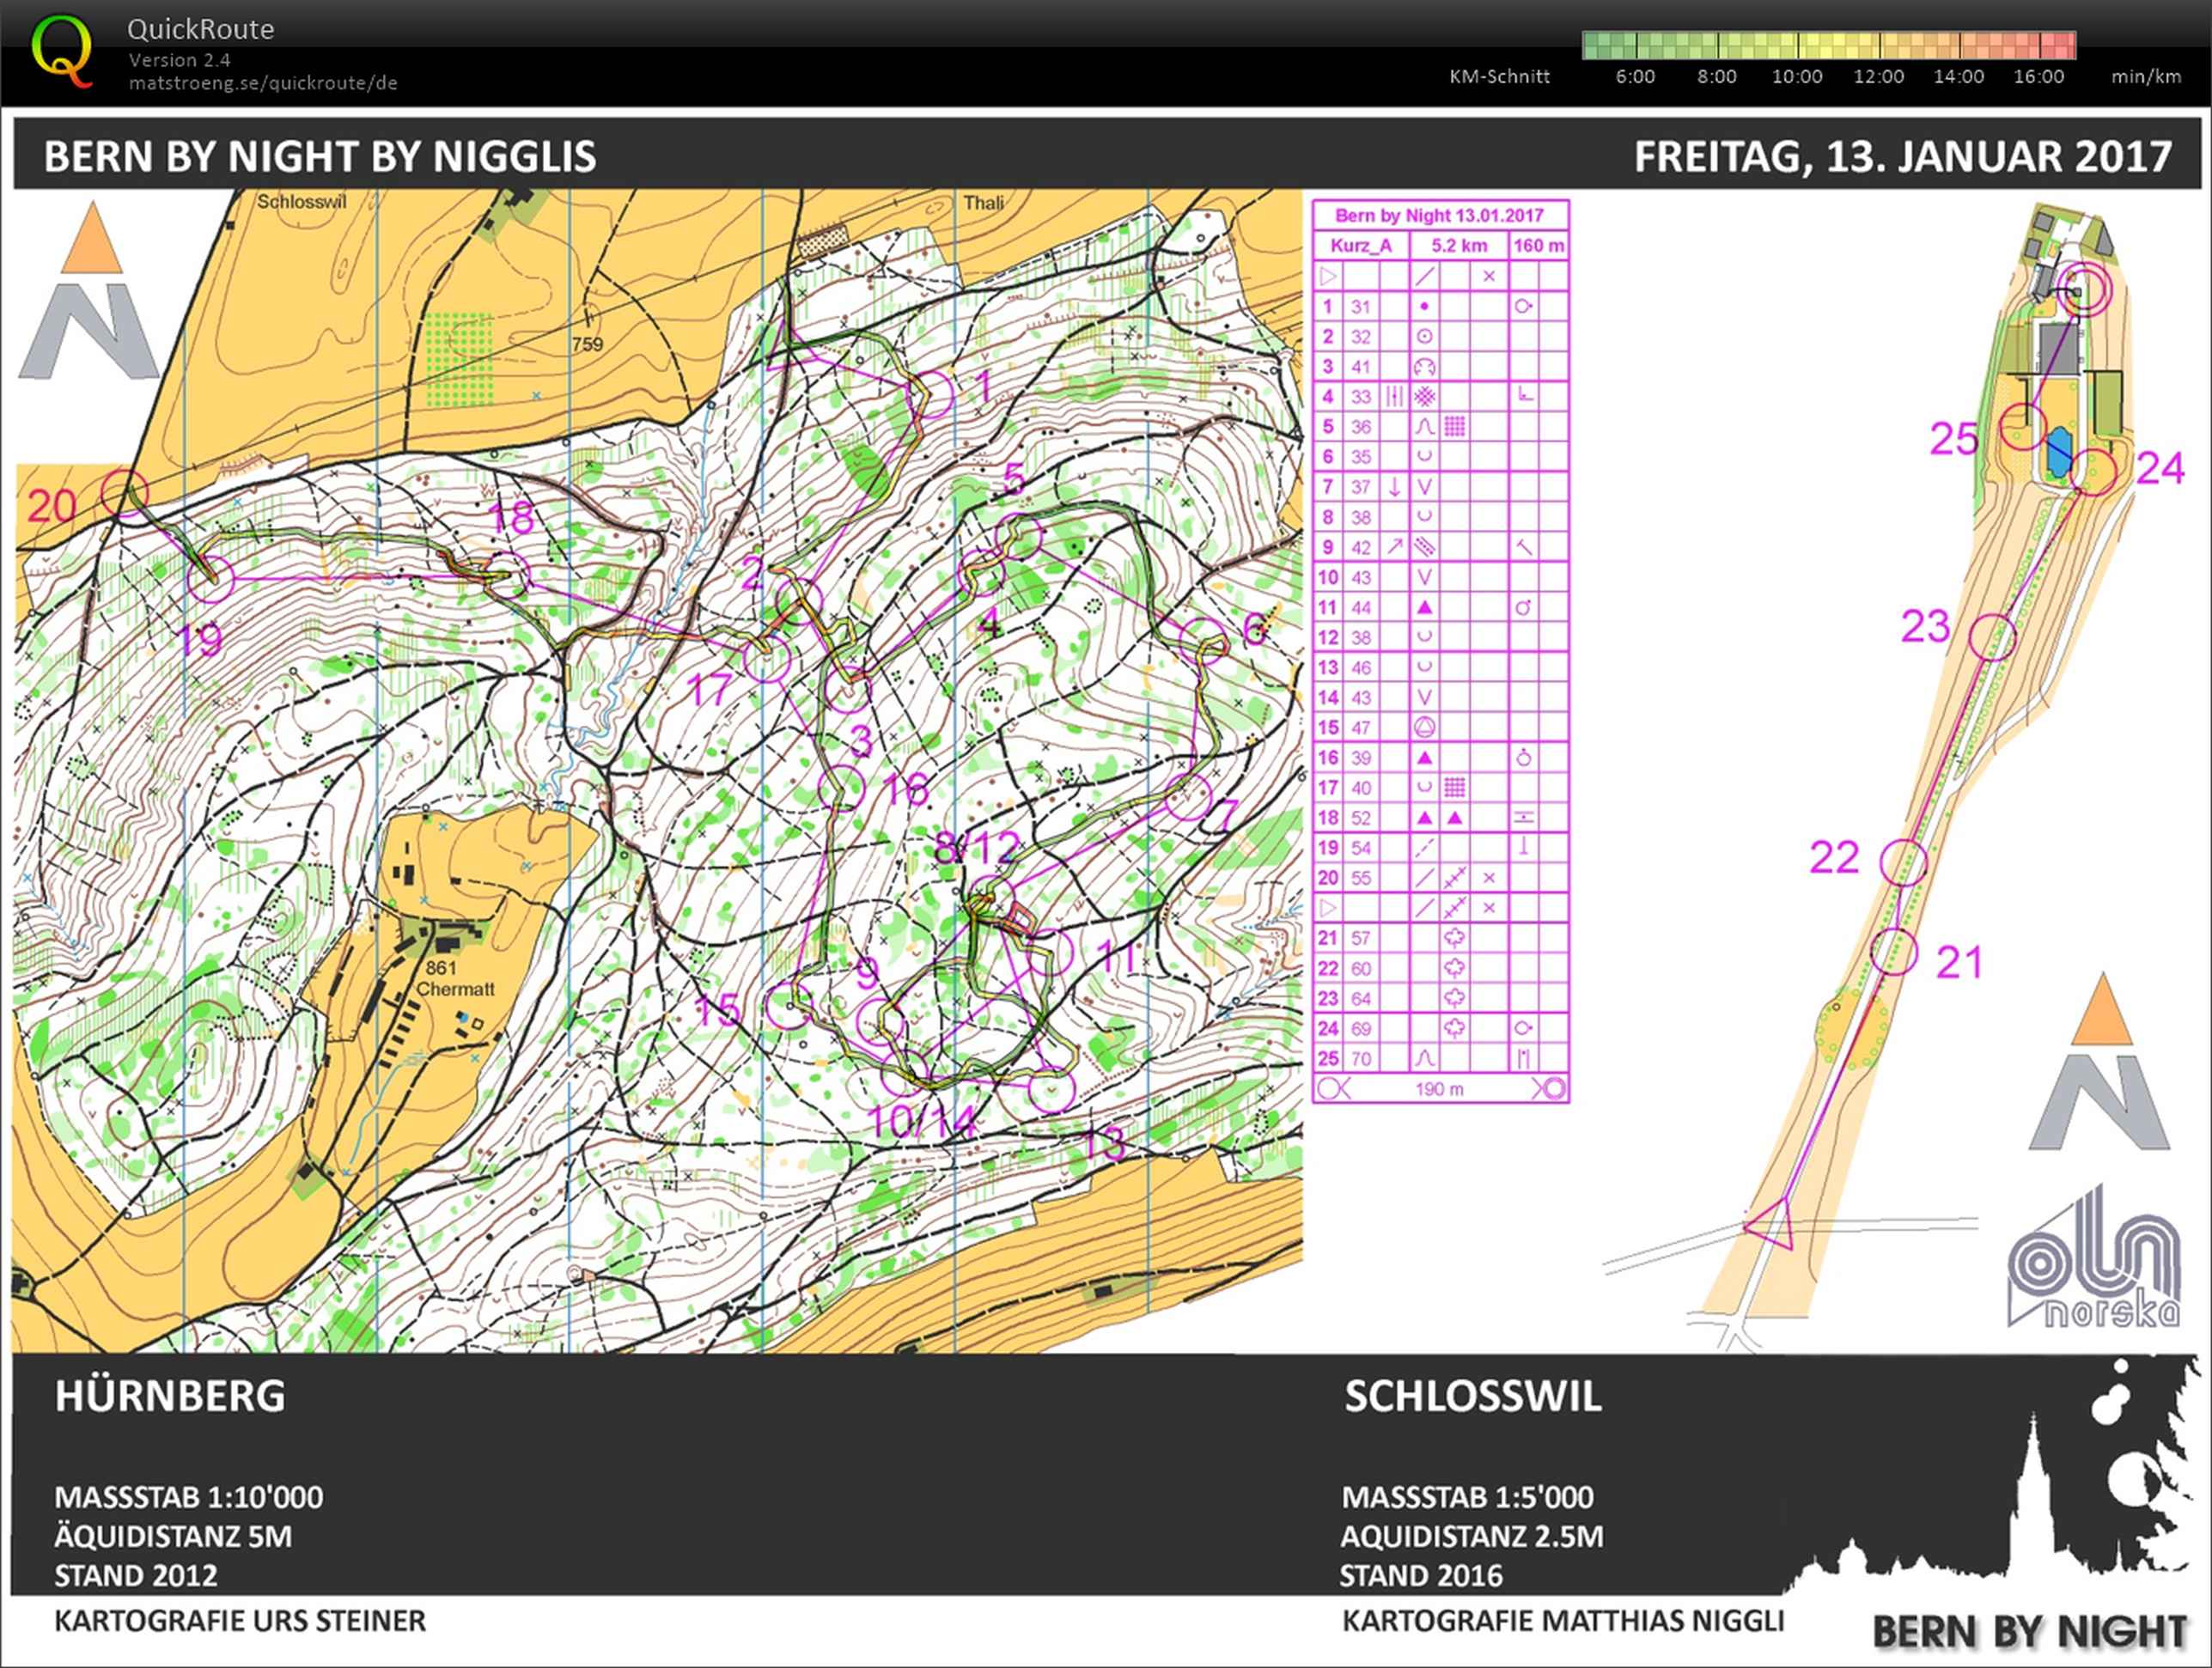
Task: Click the Chermatt place label on the map
Action: tap(455, 989)
